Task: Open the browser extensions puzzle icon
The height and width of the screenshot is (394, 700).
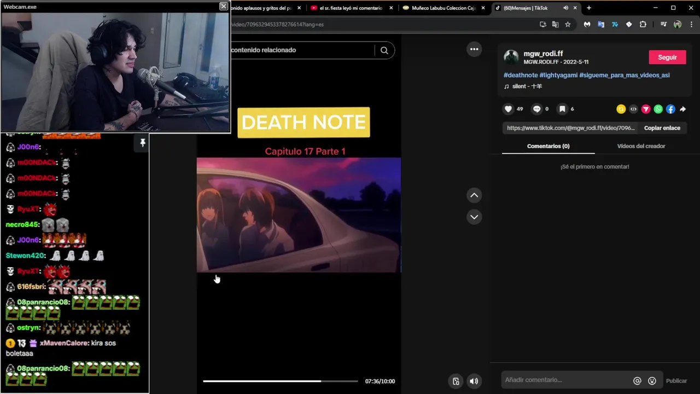Action: (643, 24)
